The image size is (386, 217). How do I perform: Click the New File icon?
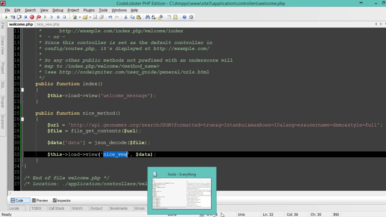pyautogui.click(x=75, y=17)
